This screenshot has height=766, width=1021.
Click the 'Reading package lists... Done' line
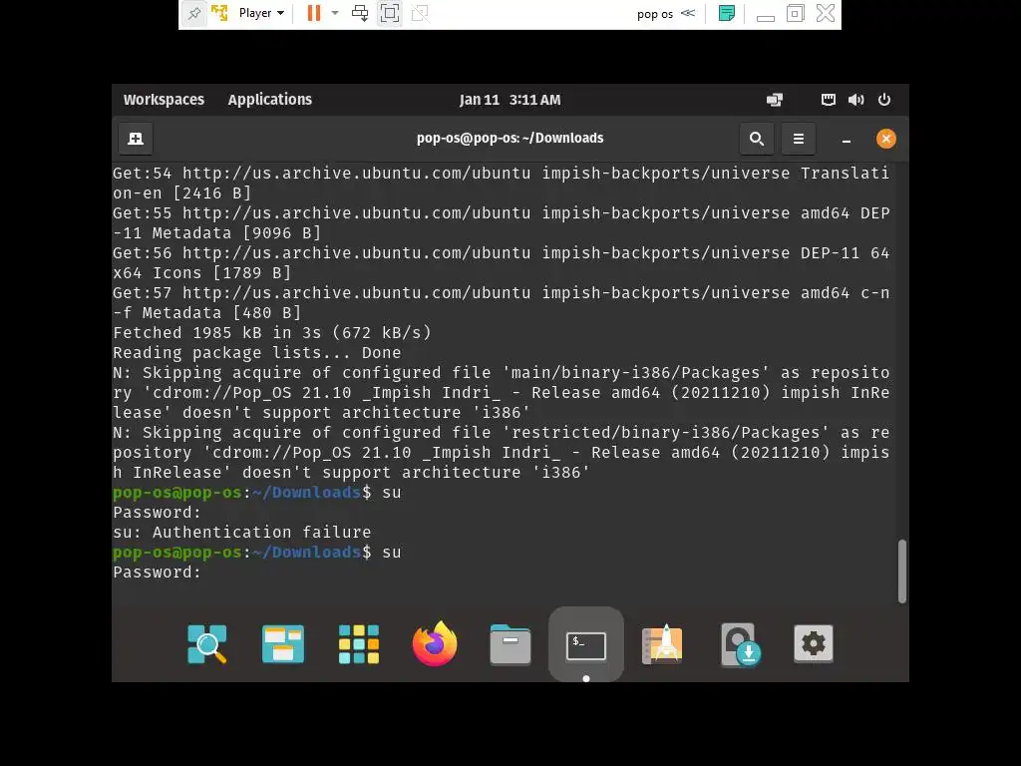click(x=257, y=353)
